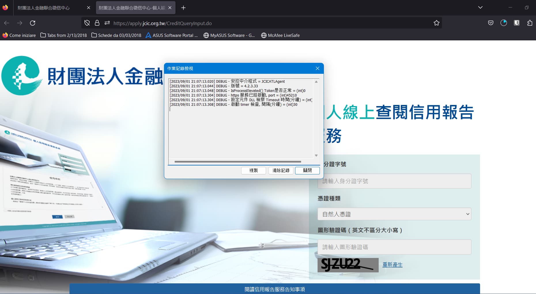Click the 請輸入圖形驗證碼 captcha input field
The image size is (536, 294).
pos(394,247)
